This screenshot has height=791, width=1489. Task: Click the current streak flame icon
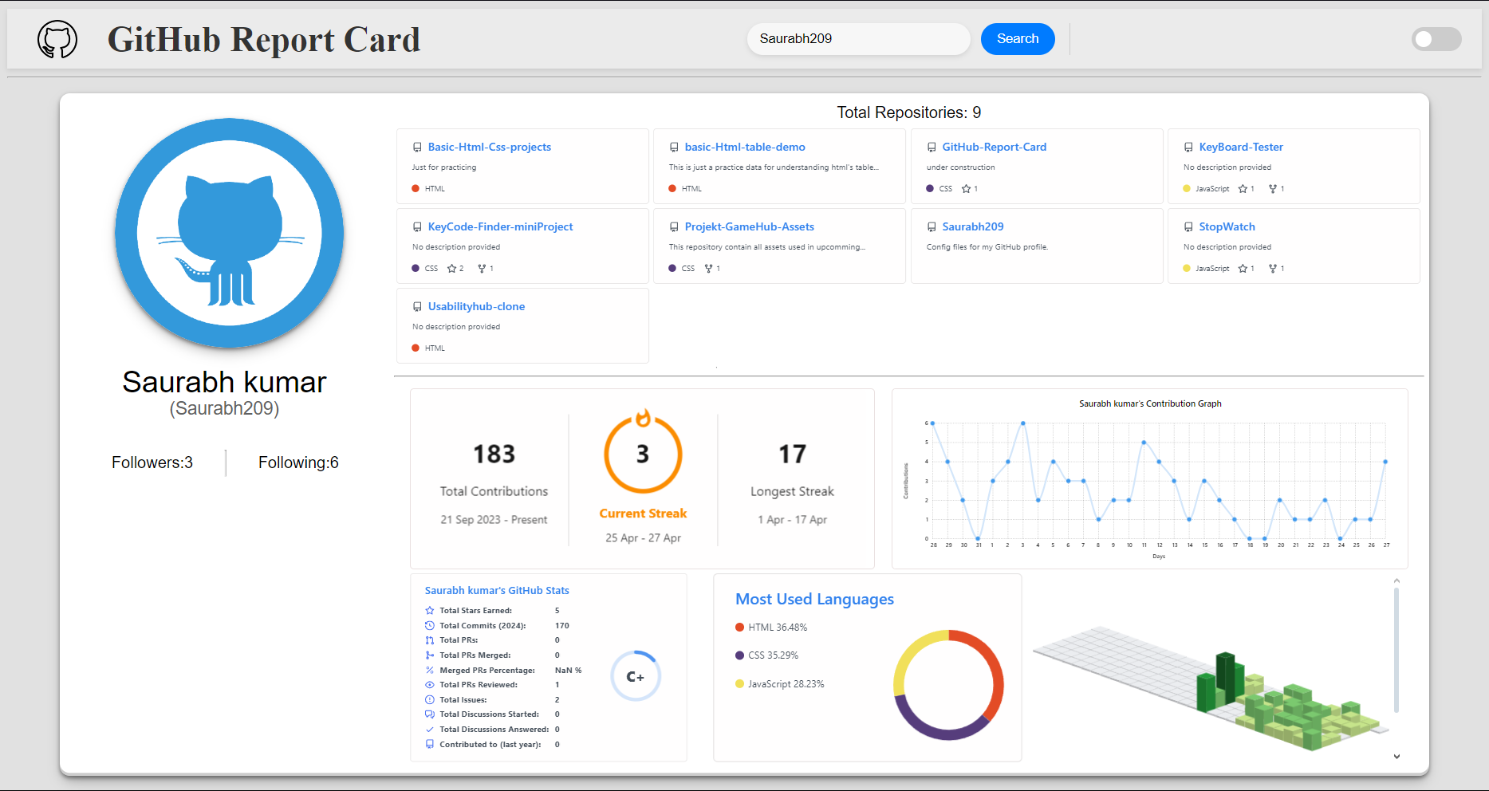[643, 418]
